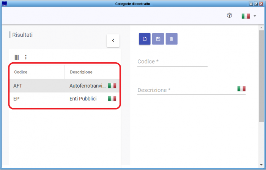The width and height of the screenshot is (266, 170).
Task: Click the flag icon beside the Descrizione field
Action: tap(241, 89)
